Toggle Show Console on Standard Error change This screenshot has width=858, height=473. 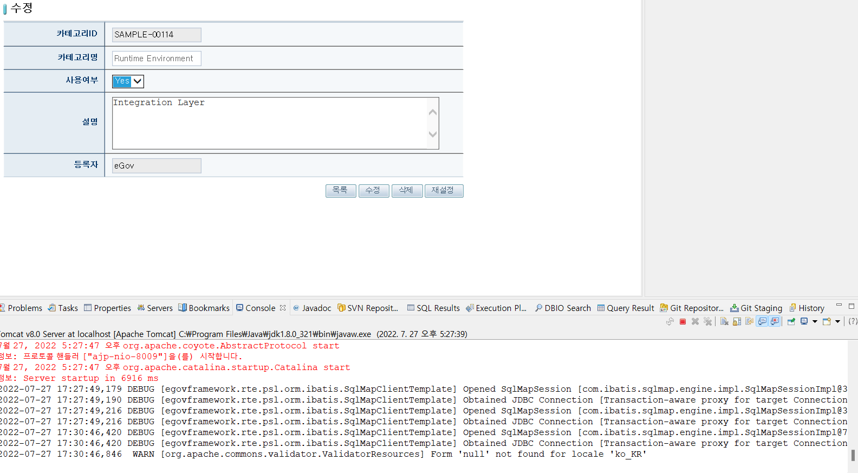coord(775,322)
